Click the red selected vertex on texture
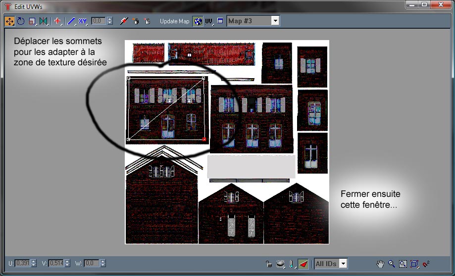Screen dimensions: 455x276 click(204, 139)
